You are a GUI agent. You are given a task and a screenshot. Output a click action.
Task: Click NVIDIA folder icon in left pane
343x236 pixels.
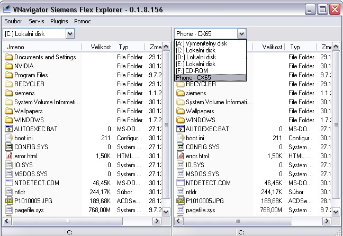(x=9, y=66)
